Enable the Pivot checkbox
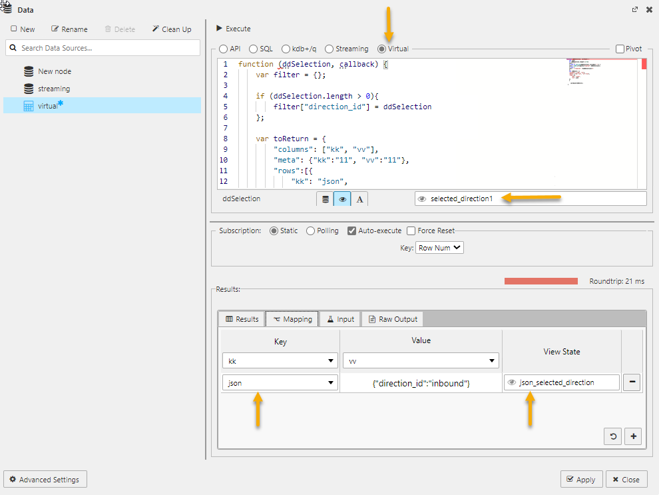This screenshot has height=495, width=659. (620, 49)
